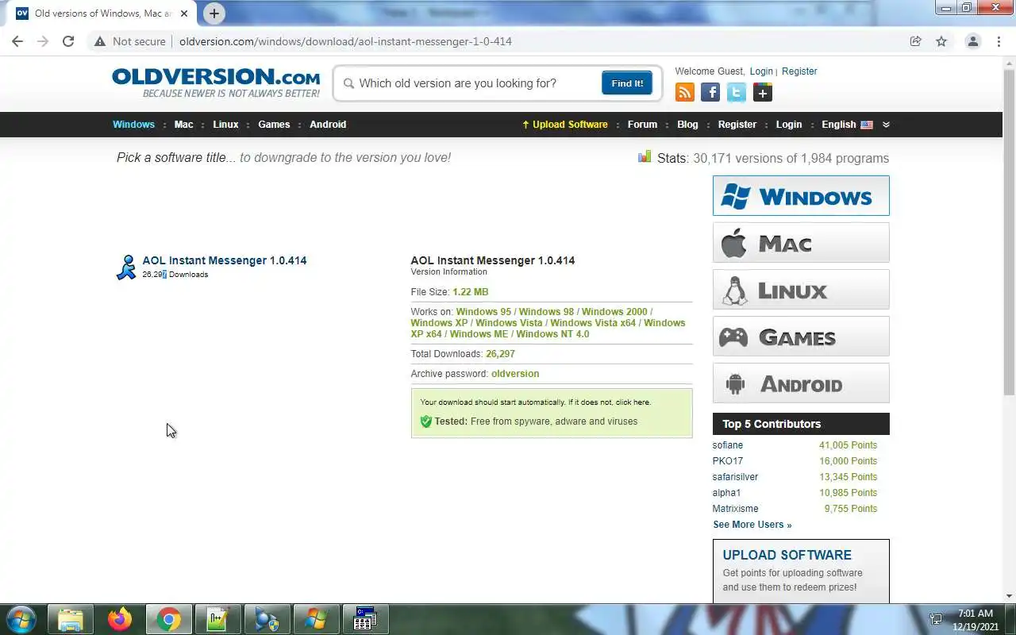This screenshot has height=635, width=1016.
Task: Click the network icon in system tray
Action: click(936, 619)
